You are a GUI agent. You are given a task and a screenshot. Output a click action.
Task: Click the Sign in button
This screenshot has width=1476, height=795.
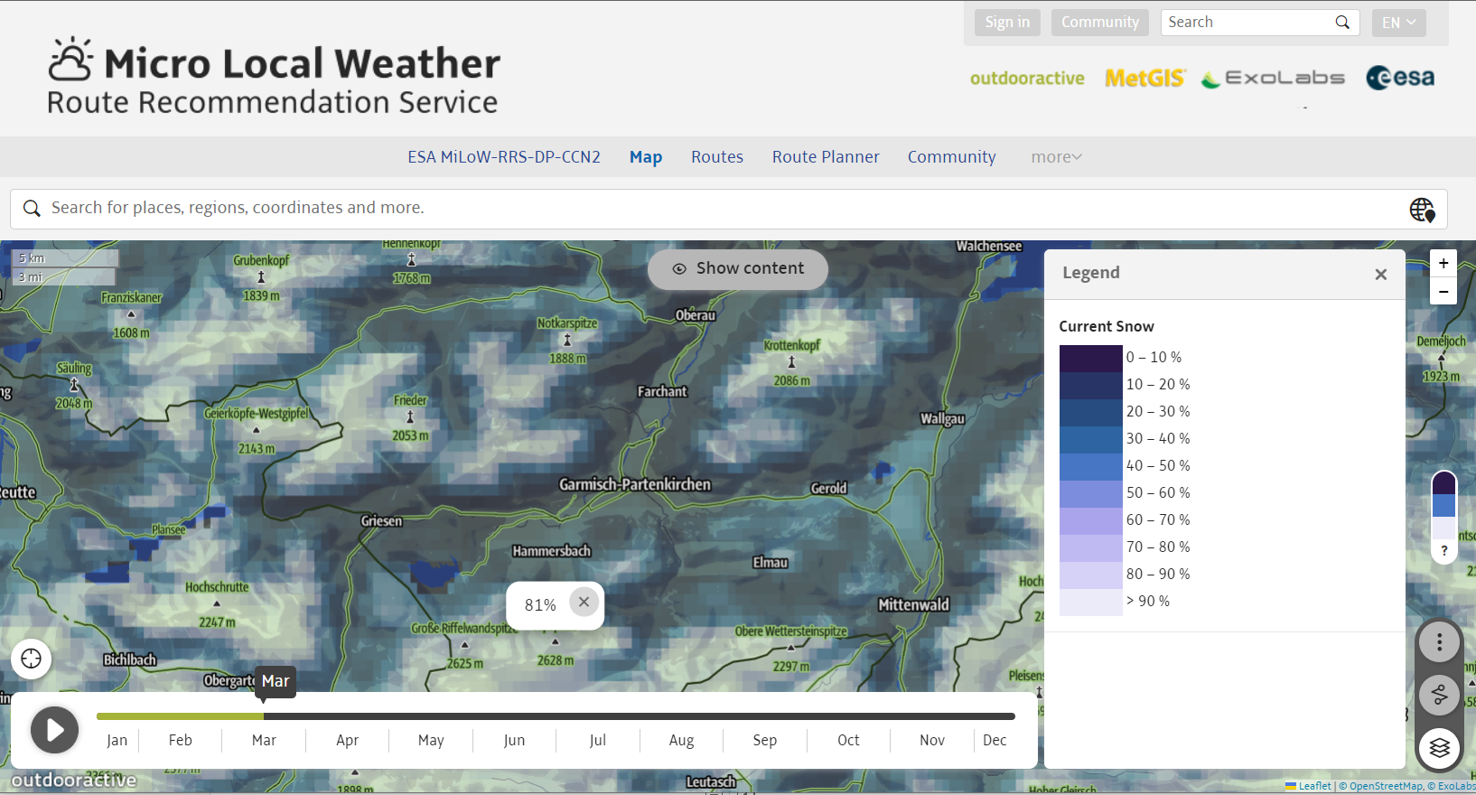click(x=1007, y=23)
